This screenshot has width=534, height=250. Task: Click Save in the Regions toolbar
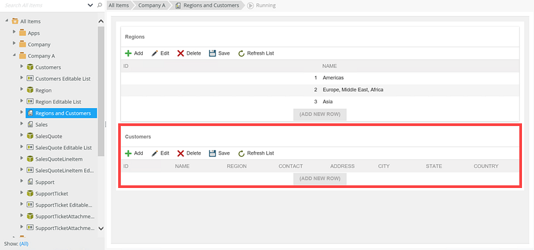[x=220, y=53]
